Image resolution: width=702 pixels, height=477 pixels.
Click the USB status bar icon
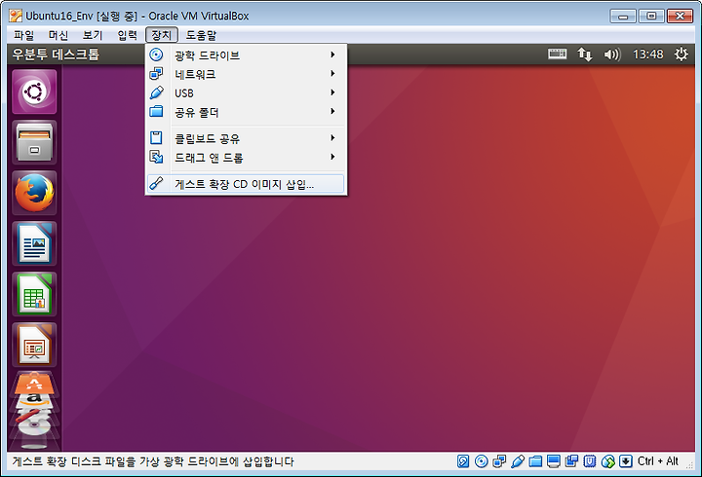[518, 460]
